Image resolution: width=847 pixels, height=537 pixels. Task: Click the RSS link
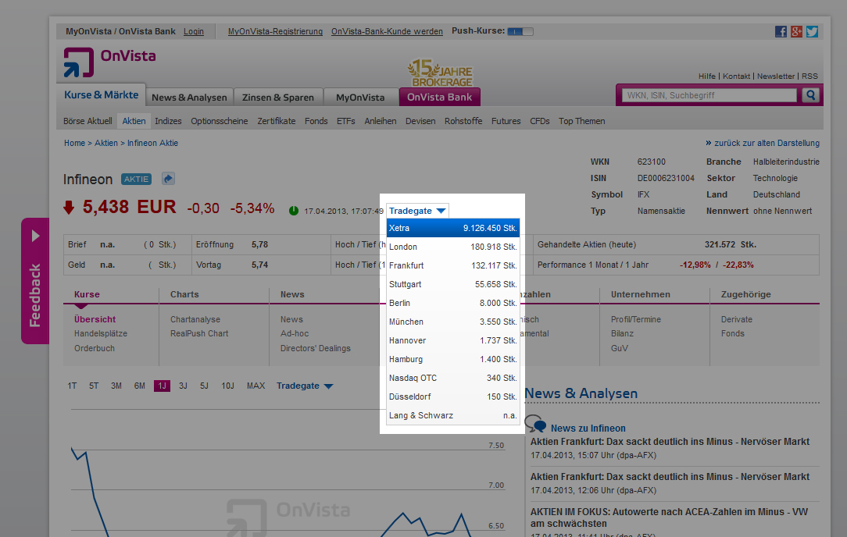(809, 76)
